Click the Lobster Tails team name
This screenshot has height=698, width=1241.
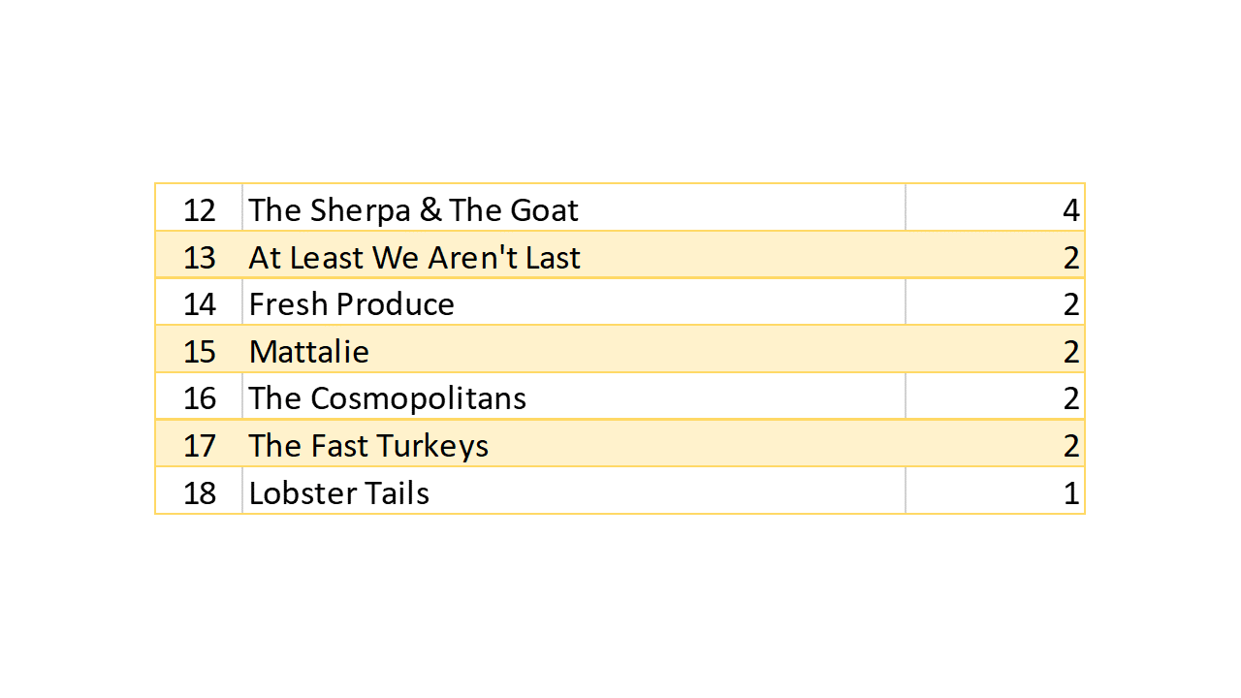pos(339,492)
